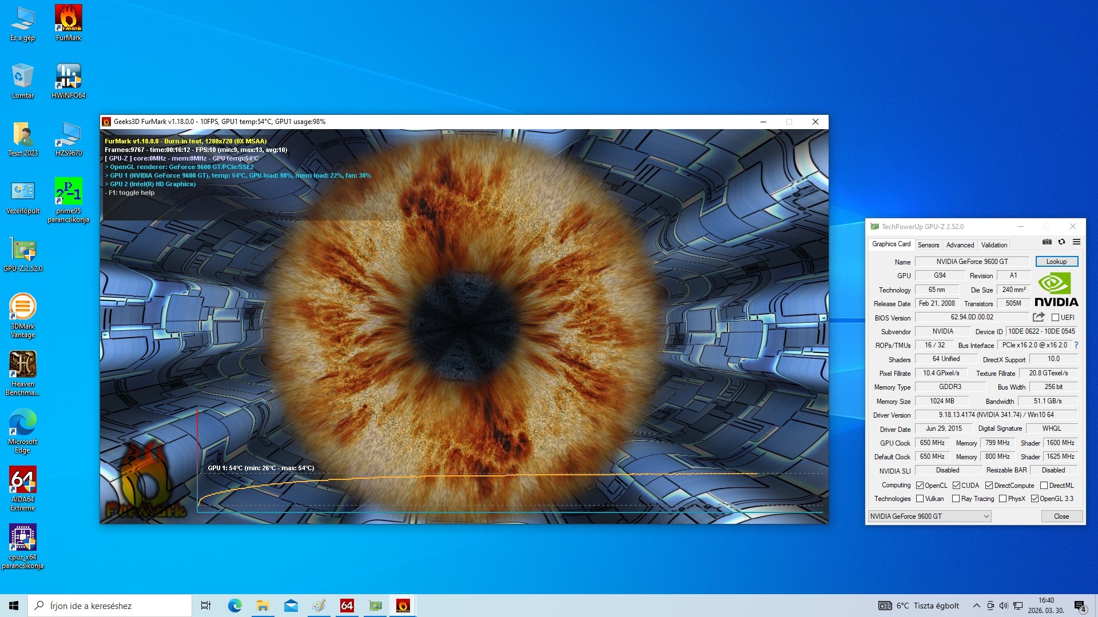The height and width of the screenshot is (617, 1098).
Task: Click the Bus Interface question mark
Action: (x=1076, y=345)
